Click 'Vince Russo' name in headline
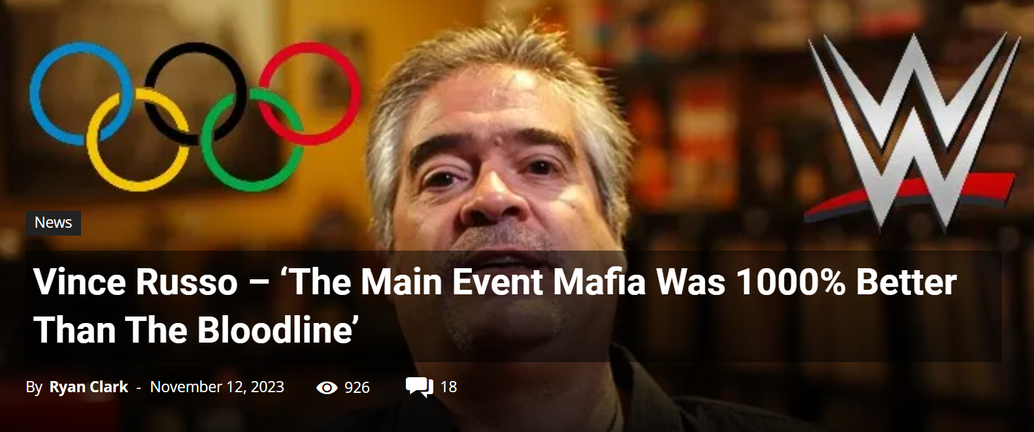1034x432 pixels. 136,282
